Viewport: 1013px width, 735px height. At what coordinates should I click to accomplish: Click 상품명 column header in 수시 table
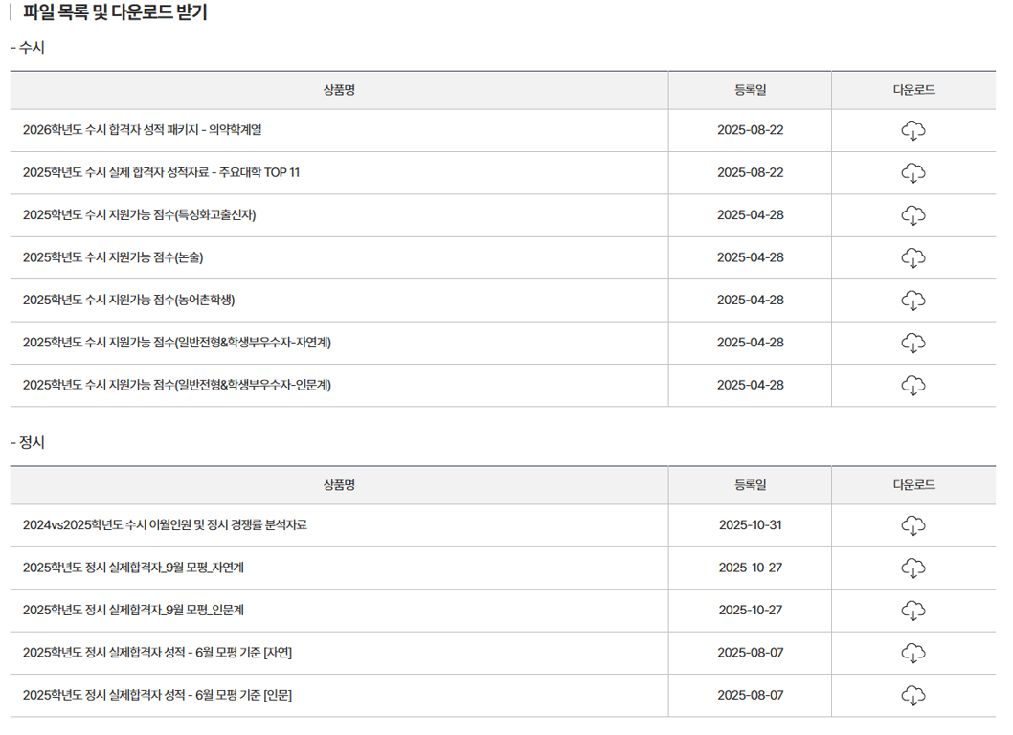339,90
